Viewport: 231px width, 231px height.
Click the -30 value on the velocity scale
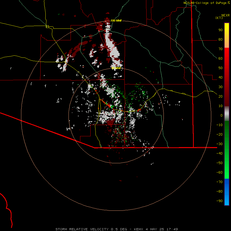(x=219, y=144)
